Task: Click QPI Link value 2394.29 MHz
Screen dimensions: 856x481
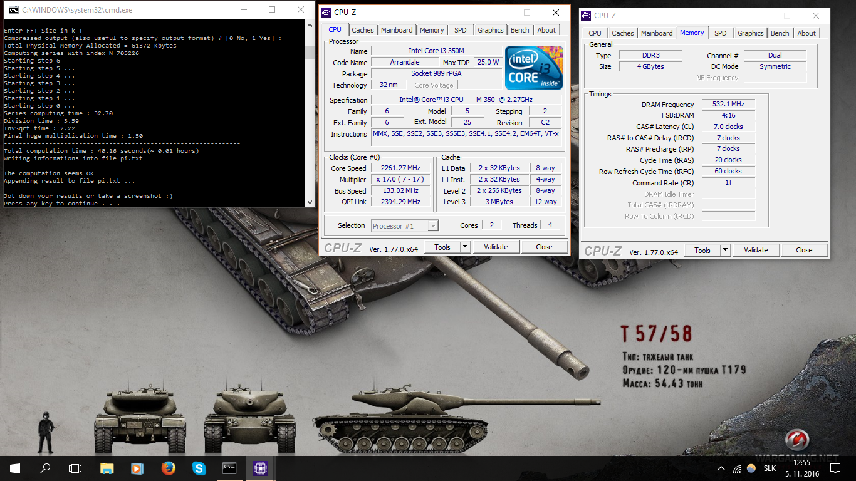Action: pos(401,202)
